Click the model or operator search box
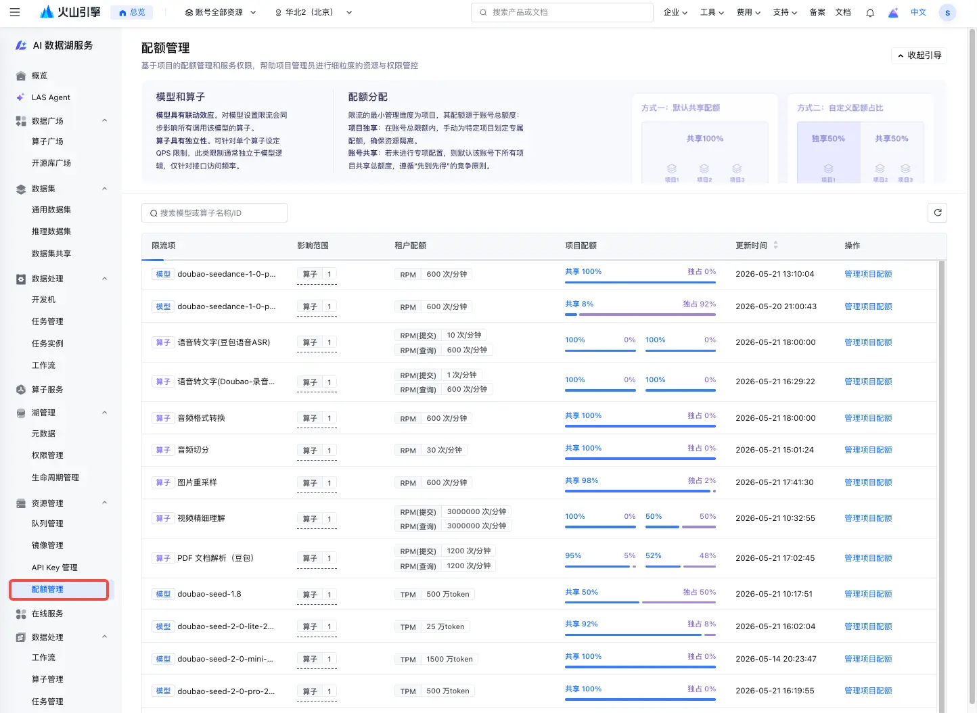The height and width of the screenshot is (713, 977). [x=214, y=212]
